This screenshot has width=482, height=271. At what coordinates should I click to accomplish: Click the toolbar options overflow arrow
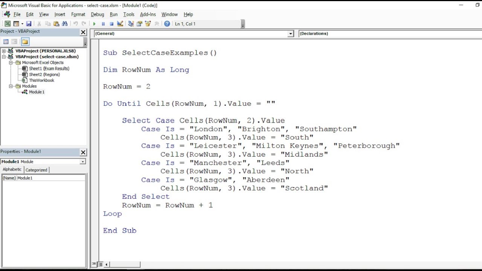click(x=243, y=25)
